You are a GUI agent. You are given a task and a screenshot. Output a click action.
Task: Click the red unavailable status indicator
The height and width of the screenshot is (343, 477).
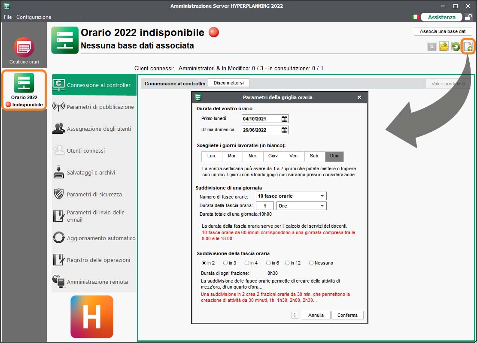pyautogui.click(x=214, y=32)
